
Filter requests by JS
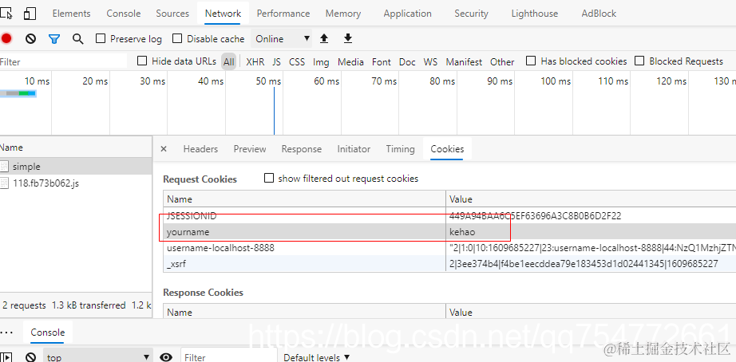click(x=276, y=61)
